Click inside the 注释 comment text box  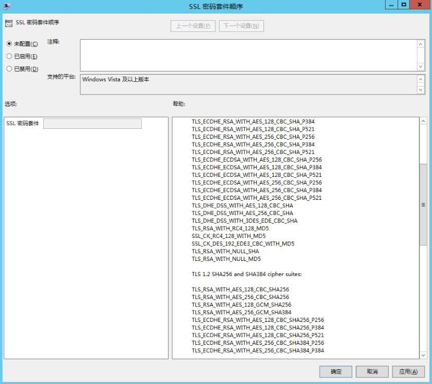coord(248,55)
